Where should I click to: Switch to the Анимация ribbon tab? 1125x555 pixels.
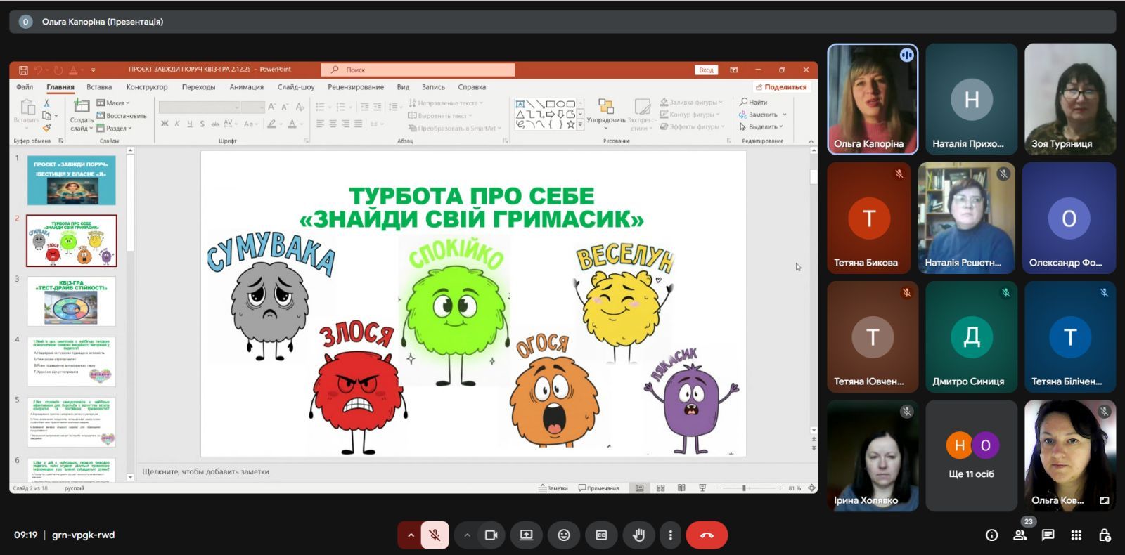click(x=246, y=87)
